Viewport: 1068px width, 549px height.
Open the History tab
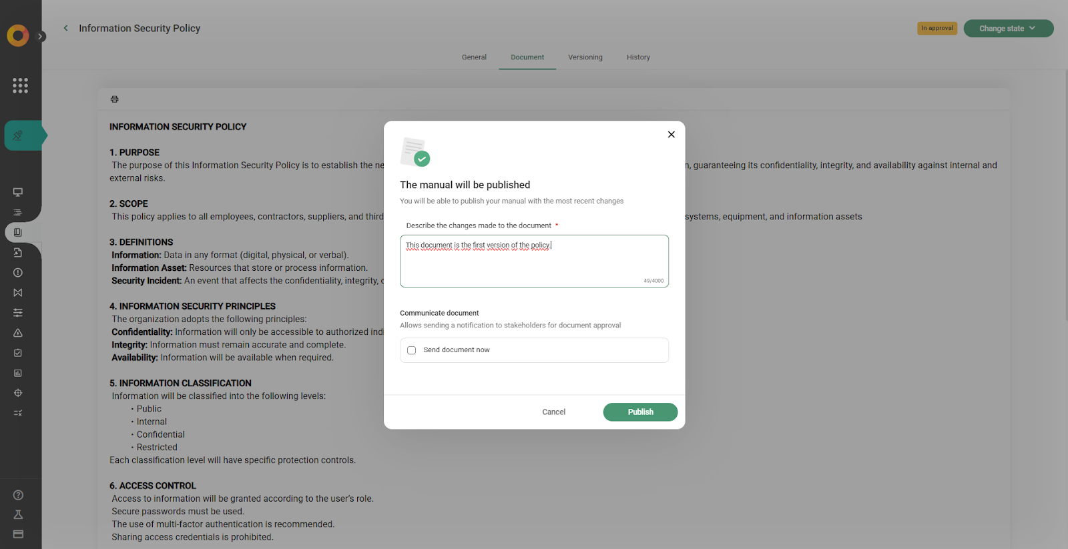point(638,57)
